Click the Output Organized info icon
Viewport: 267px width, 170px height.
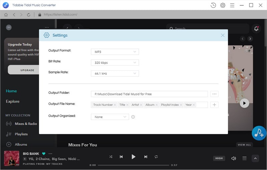[133, 117]
